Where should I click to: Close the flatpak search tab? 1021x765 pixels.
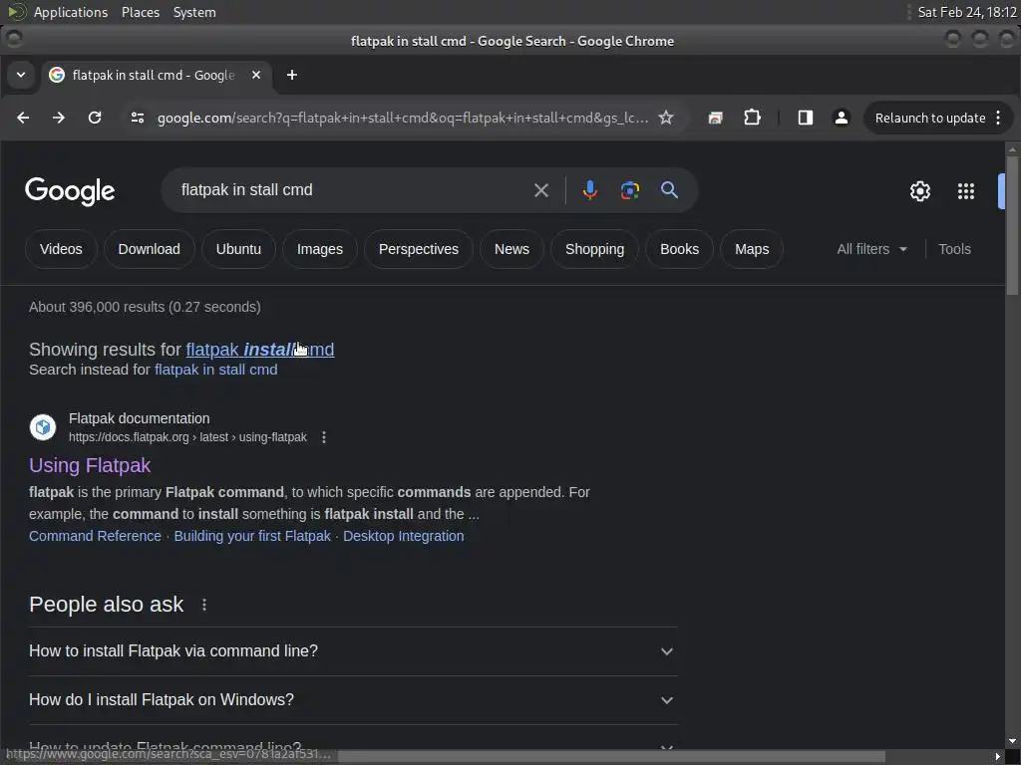coord(256,75)
